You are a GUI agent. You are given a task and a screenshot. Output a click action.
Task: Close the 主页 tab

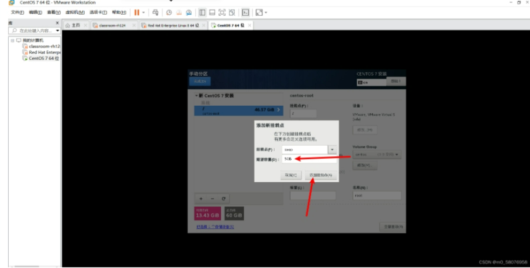pos(85,25)
